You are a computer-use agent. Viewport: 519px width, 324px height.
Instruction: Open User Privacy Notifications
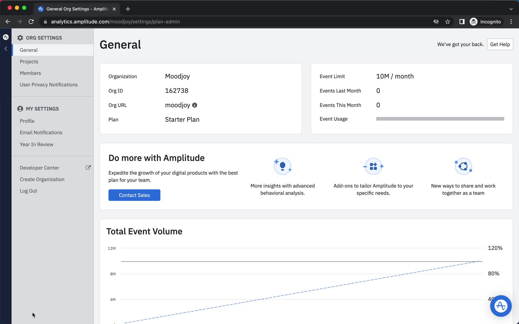pos(49,85)
